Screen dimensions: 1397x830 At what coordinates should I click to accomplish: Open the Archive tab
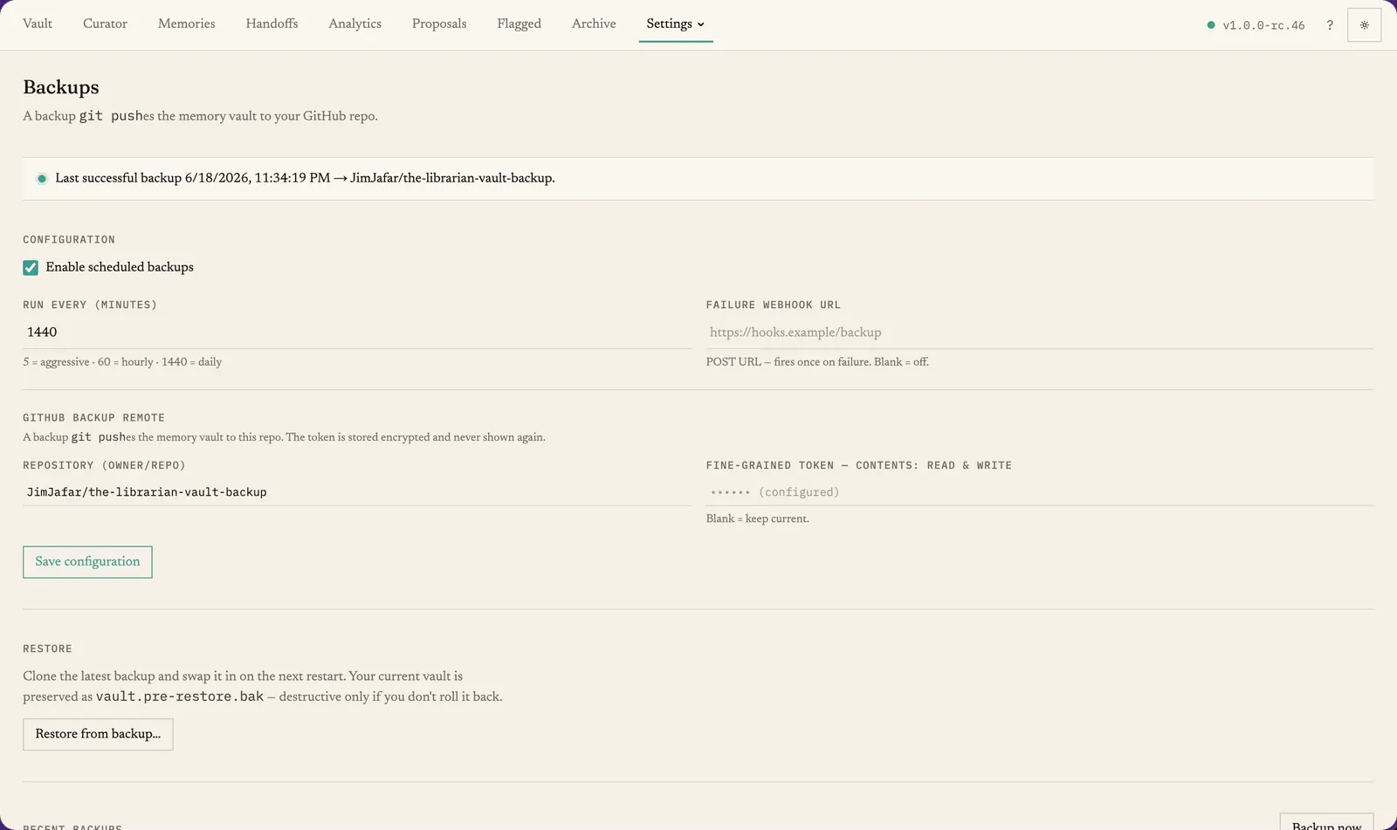coord(594,24)
